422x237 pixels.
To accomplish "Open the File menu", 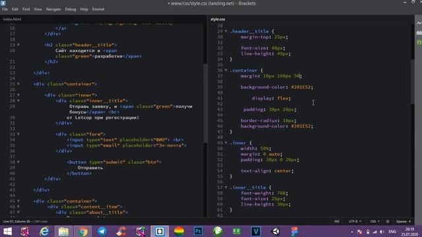I will pyautogui.click(x=5, y=9).
